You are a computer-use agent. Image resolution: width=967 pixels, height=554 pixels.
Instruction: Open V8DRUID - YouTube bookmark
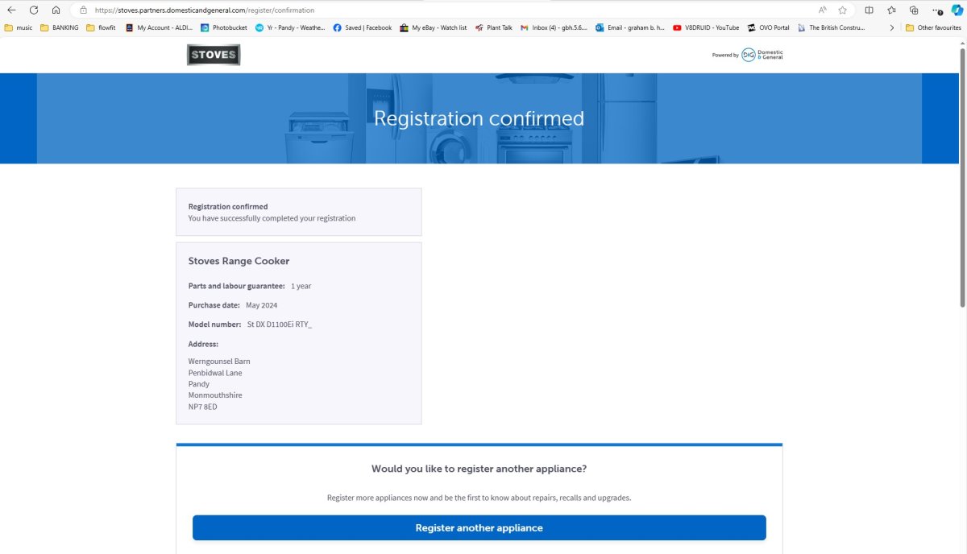705,27
